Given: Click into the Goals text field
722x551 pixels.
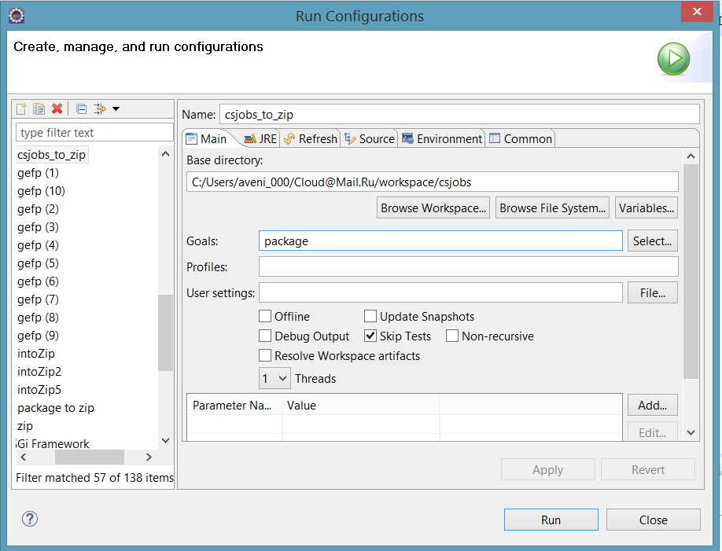Looking at the screenshot, I should (440, 241).
